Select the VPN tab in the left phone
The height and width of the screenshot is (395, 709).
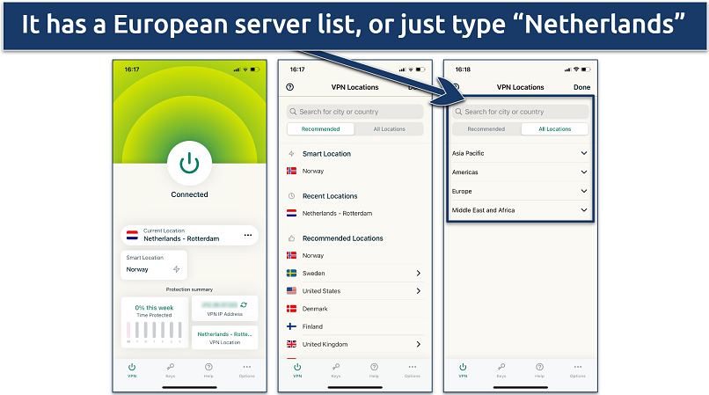coord(132,369)
